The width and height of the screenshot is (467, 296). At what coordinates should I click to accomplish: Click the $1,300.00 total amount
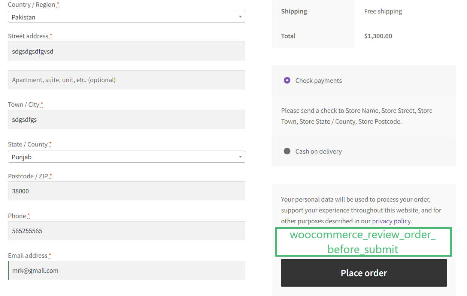(x=378, y=36)
